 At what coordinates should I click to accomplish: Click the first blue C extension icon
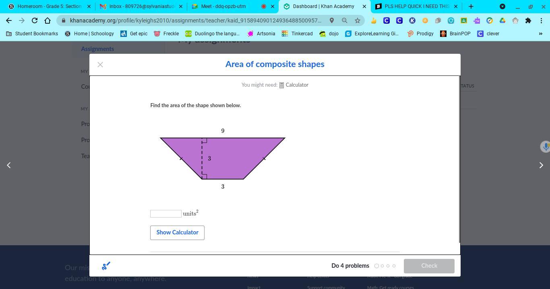coord(387,20)
